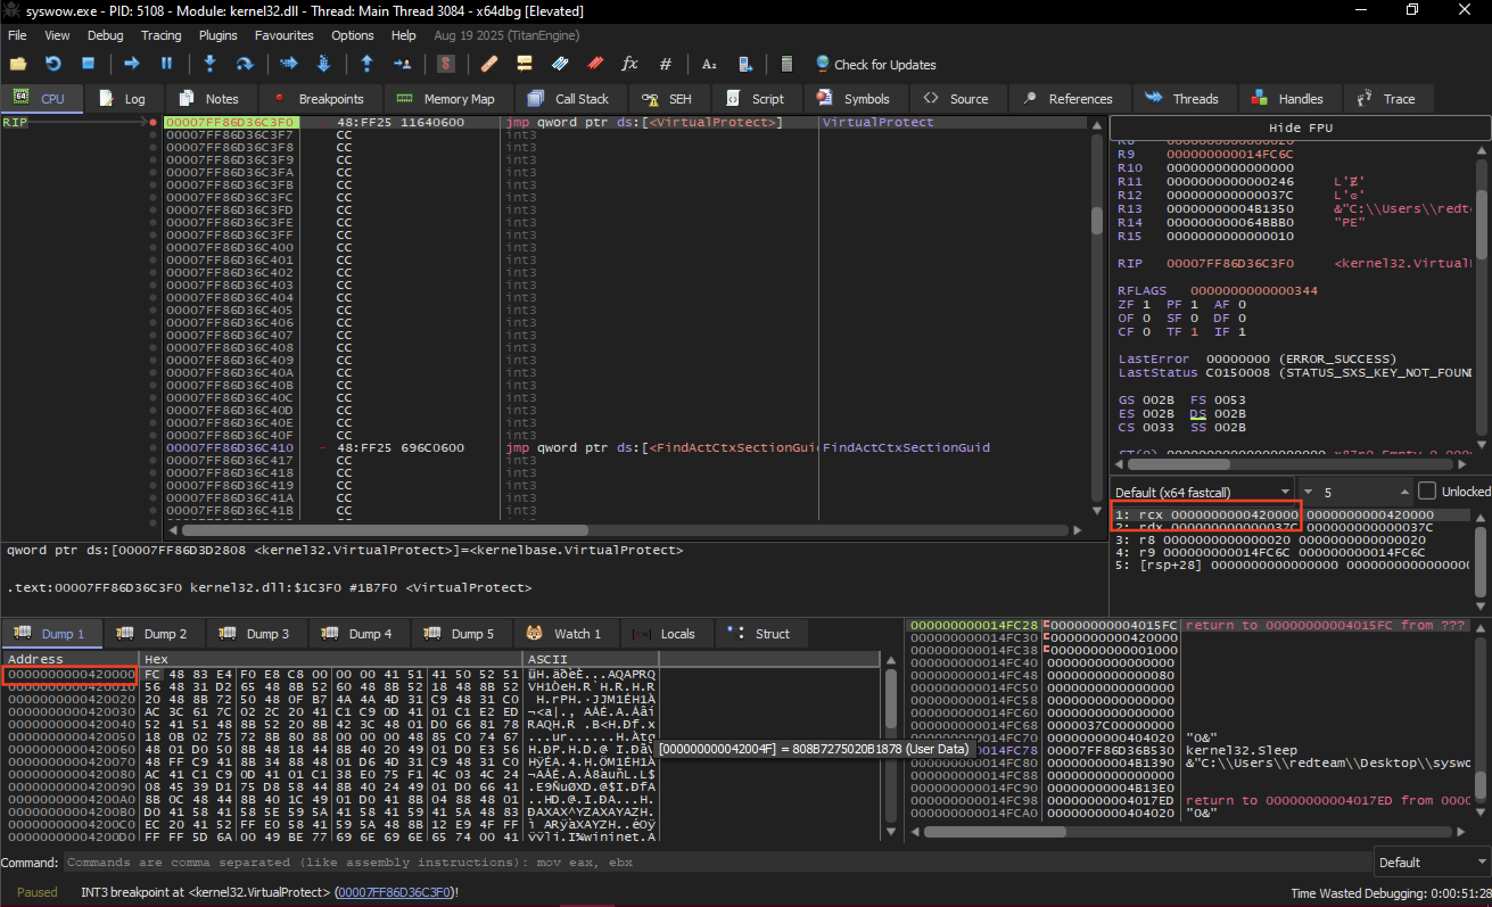
Task: Switch to the Breakpoints tab
Action: tap(320, 98)
